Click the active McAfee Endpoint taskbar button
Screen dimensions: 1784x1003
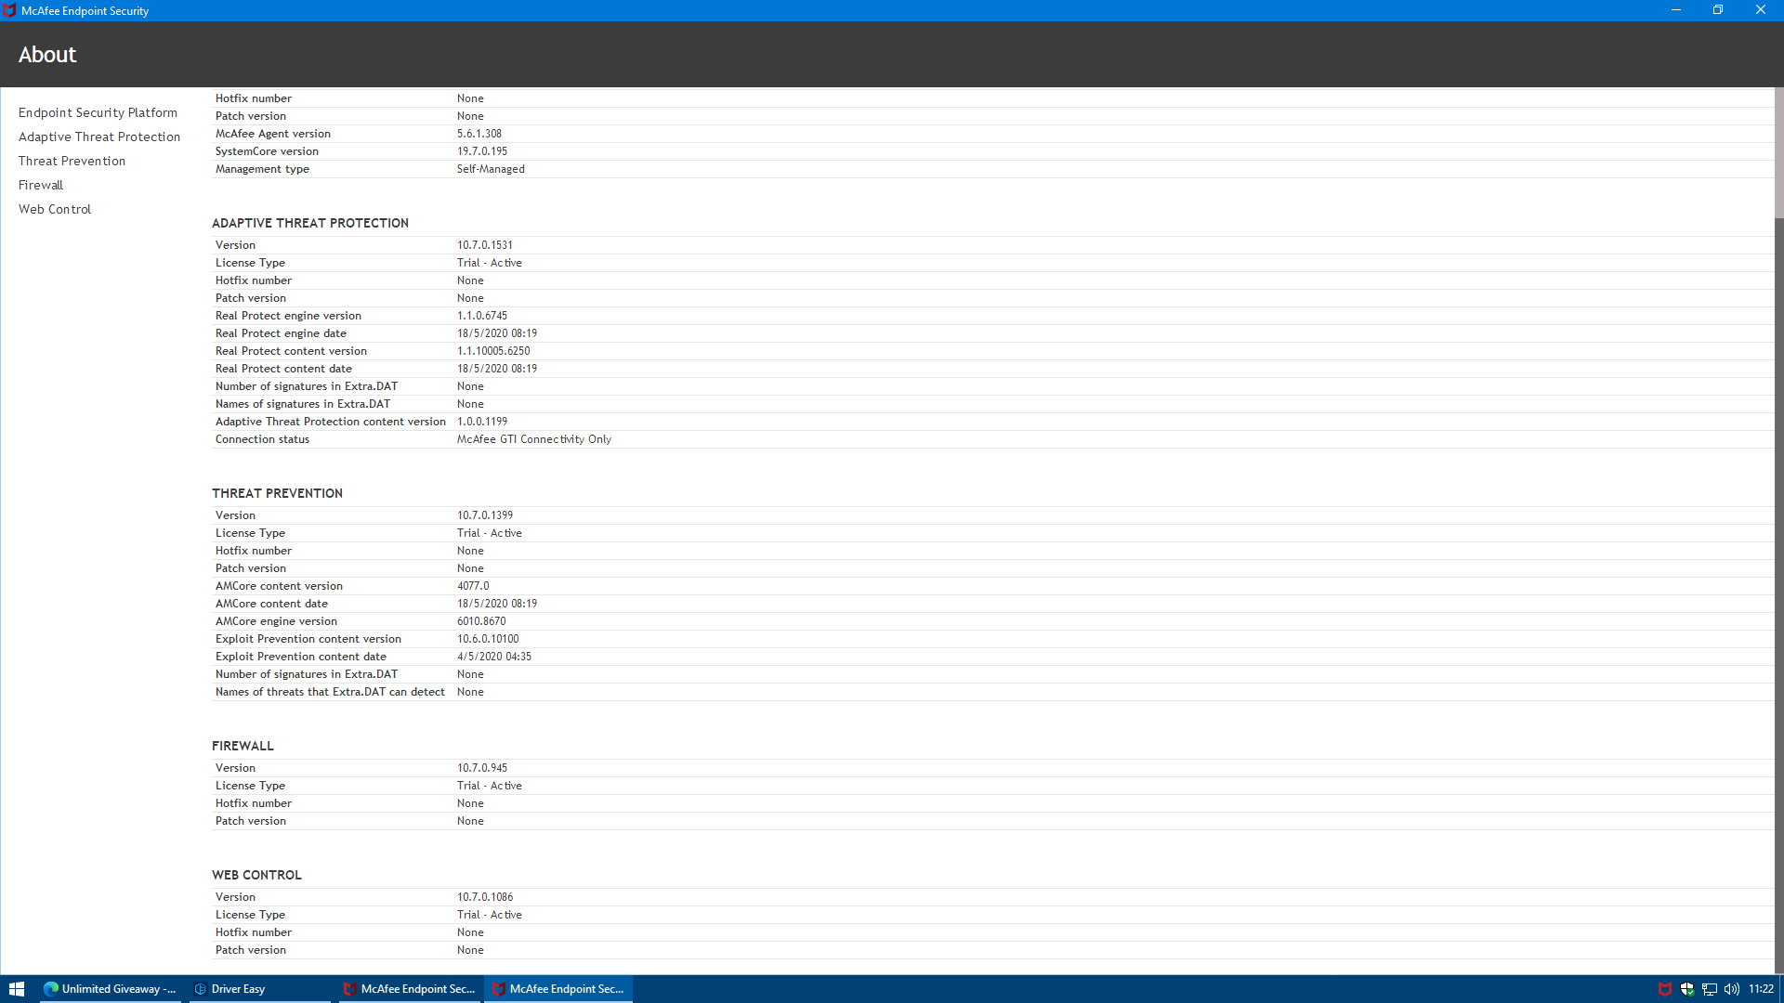click(560, 989)
